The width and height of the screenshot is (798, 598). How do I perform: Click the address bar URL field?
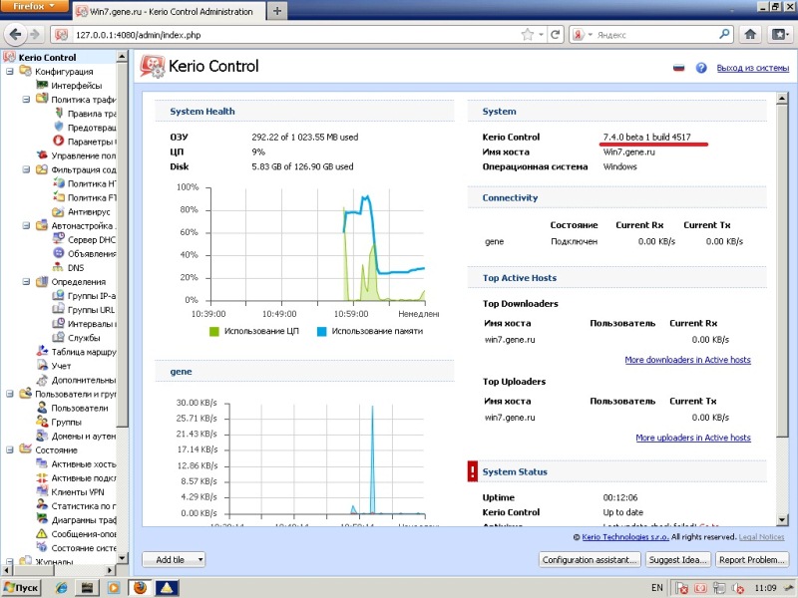click(295, 35)
